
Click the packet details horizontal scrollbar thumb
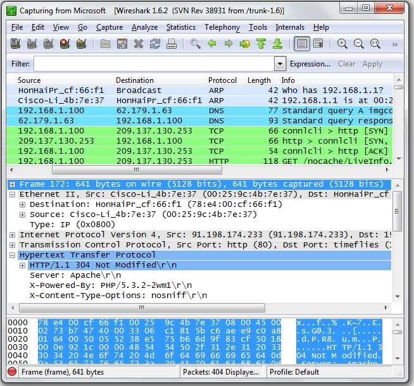142,308
